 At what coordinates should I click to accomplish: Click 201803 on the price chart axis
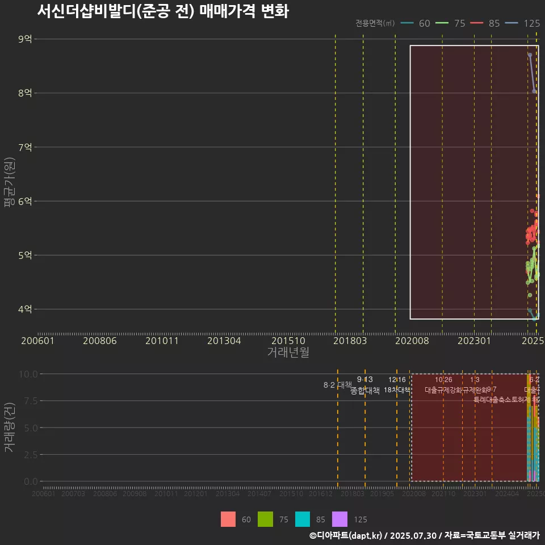350,341
